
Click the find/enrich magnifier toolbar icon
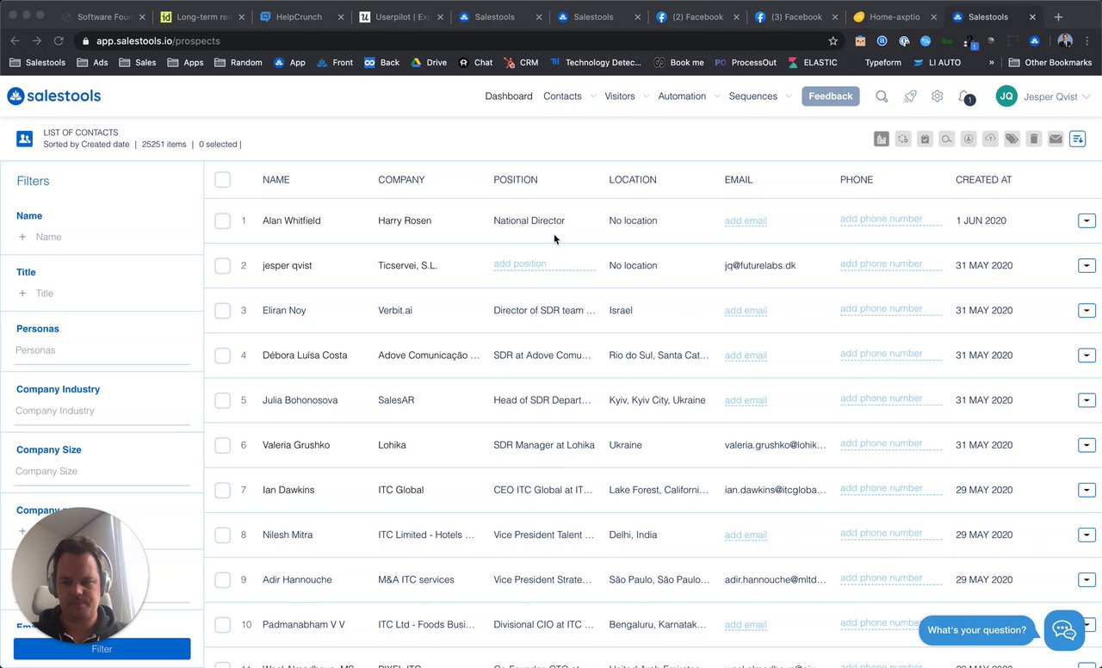(947, 139)
